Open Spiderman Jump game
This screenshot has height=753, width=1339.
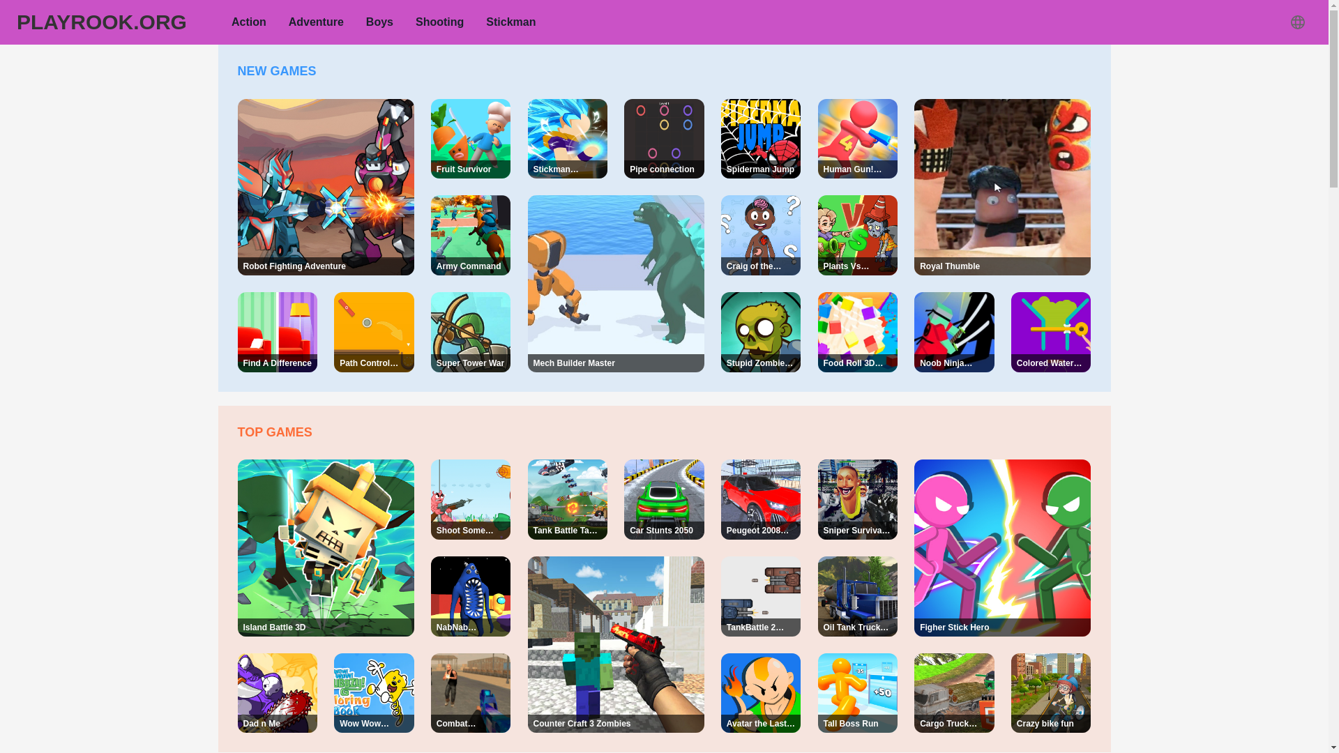point(761,139)
